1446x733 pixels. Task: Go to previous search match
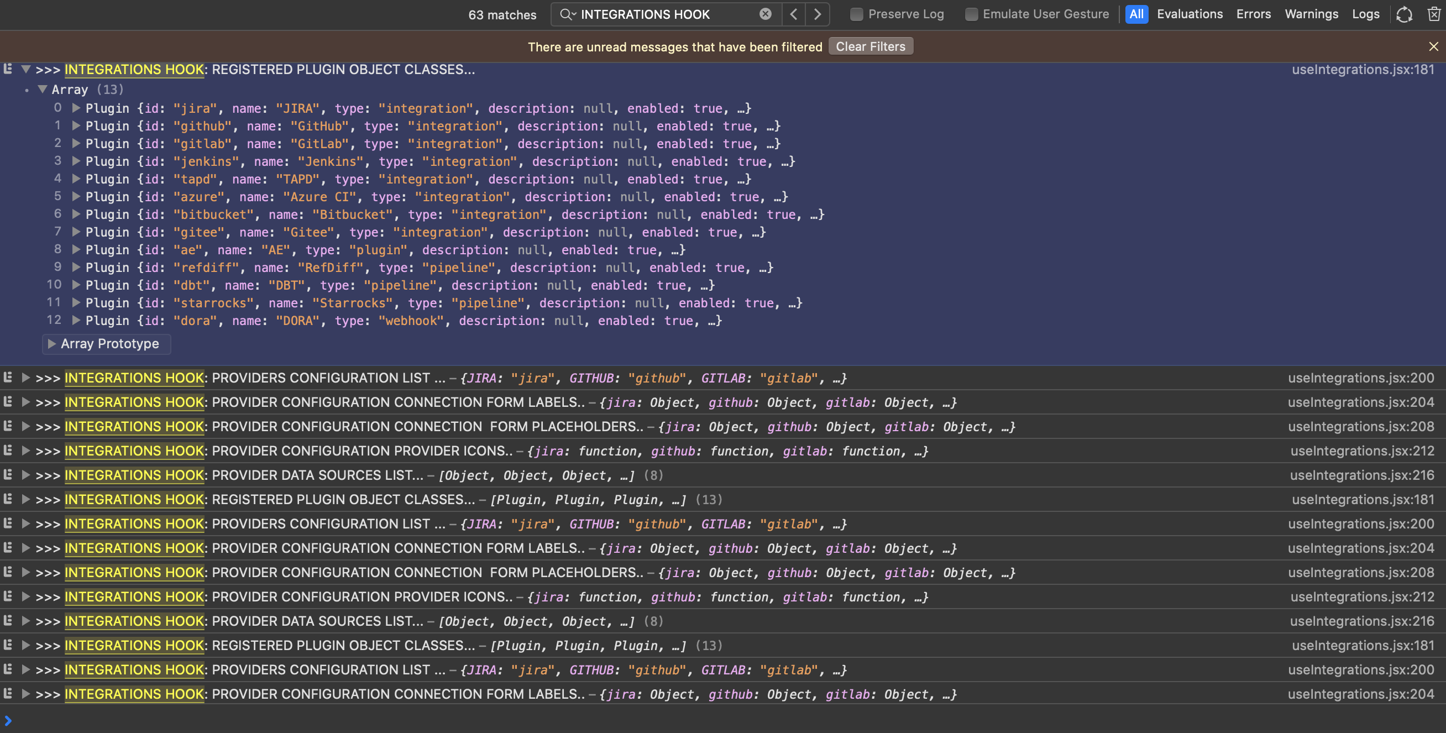(794, 14)
